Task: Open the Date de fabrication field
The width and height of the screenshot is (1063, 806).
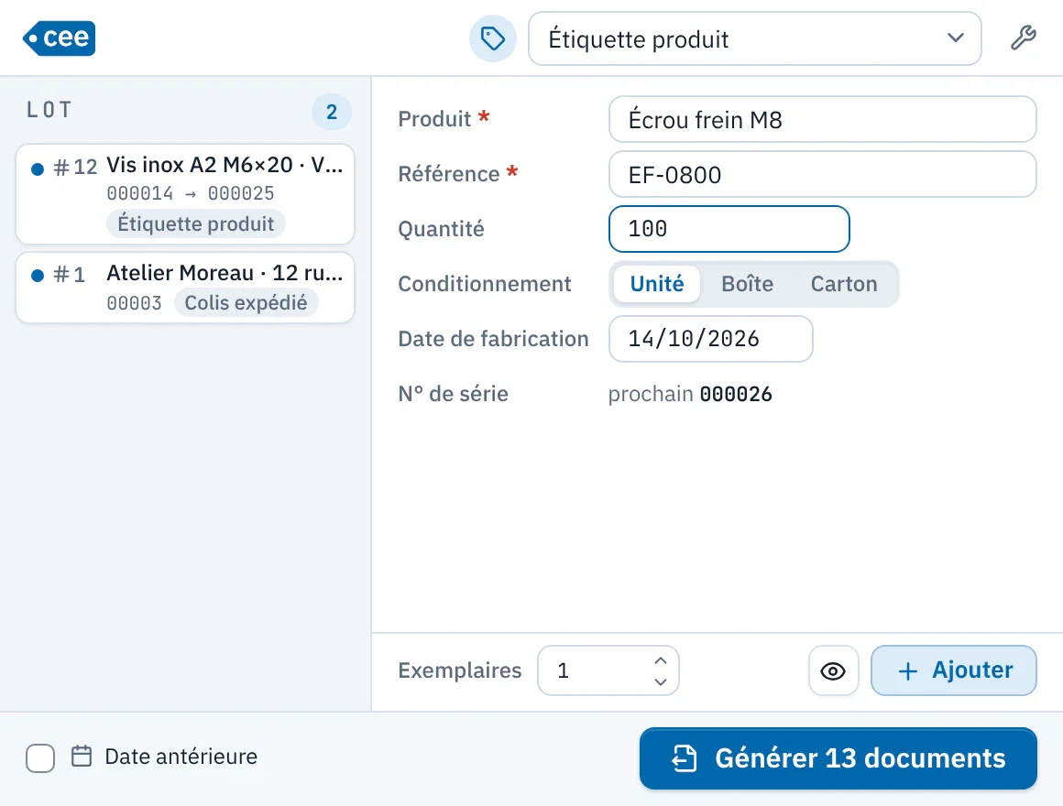Action: (x=710, y=339)
